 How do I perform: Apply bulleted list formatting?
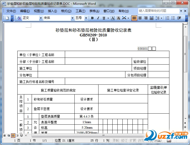pos(173,18)
